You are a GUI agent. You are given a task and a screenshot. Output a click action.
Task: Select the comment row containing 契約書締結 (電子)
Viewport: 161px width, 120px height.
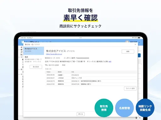tap(91, 81)
